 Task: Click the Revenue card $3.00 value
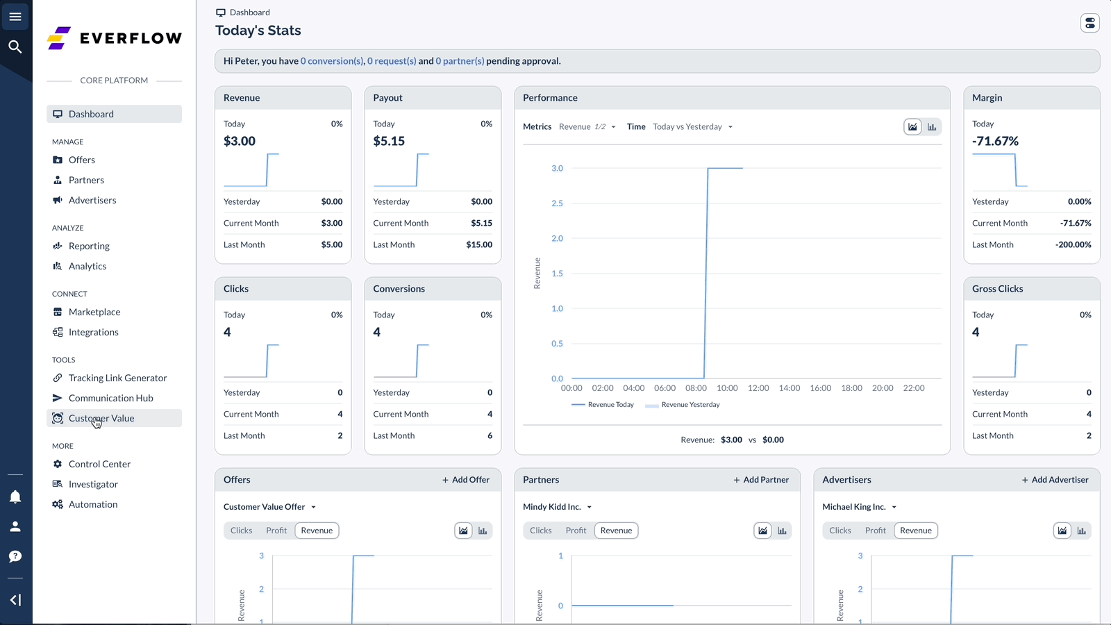pyautogui.click(x=240, y=141)
